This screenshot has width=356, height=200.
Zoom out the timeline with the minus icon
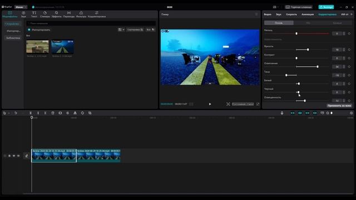[328, 113]
